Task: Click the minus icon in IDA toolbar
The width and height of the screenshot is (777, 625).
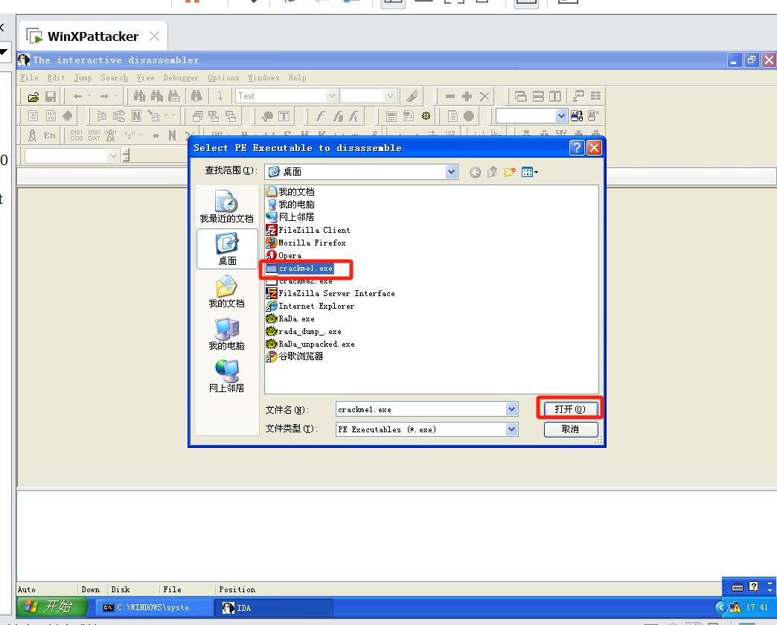Action: [x=450, y=97]
